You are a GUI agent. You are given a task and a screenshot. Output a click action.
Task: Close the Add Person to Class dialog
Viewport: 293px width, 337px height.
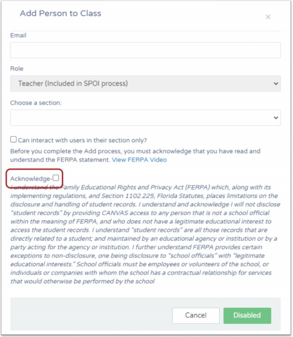pos(268,17)
